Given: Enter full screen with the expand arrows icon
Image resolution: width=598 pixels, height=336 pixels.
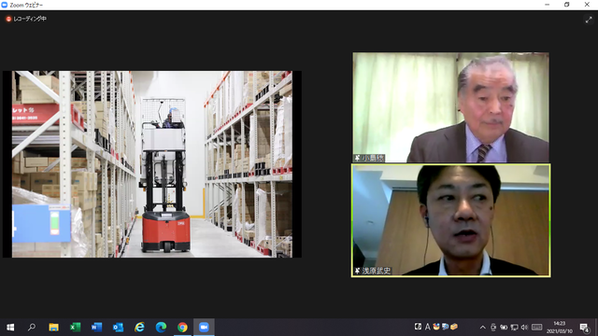Looking at the screenshot, I should point(589,20).
